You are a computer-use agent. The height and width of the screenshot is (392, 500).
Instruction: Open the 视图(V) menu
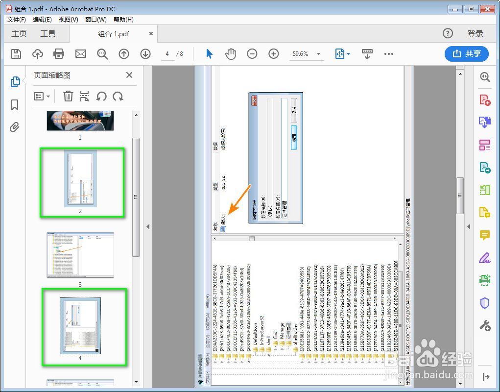click(68, 20)
